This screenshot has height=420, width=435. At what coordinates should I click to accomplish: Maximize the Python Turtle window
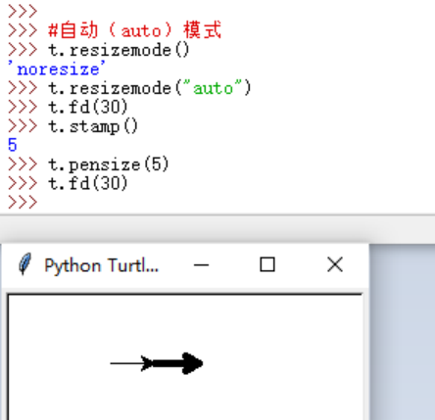click(267, 264)
